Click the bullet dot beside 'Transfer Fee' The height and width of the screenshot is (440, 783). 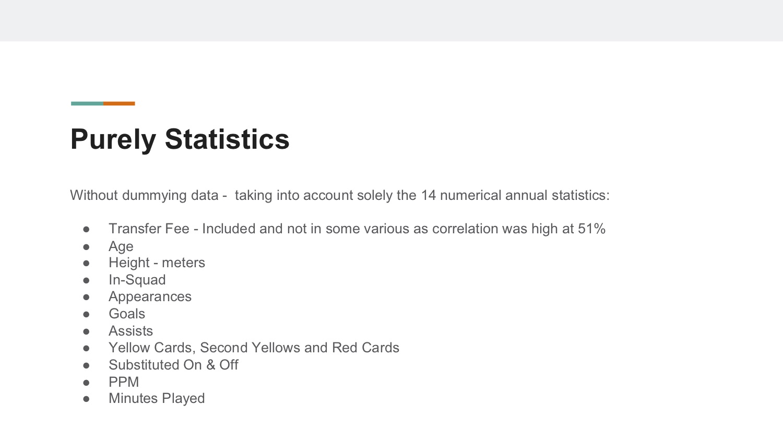[87, 229]
